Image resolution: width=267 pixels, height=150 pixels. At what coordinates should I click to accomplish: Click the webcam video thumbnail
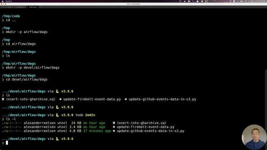pos(254,137)
